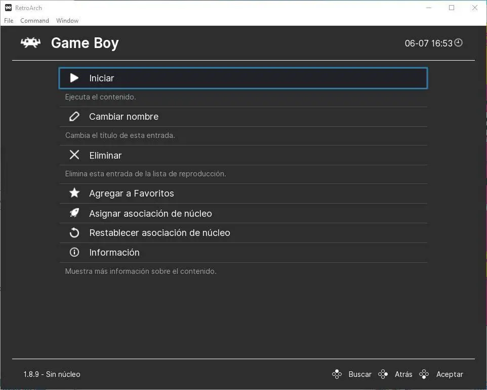
Task: Click the gamepad icon next to Aceptar
Action: pos(424,374)
